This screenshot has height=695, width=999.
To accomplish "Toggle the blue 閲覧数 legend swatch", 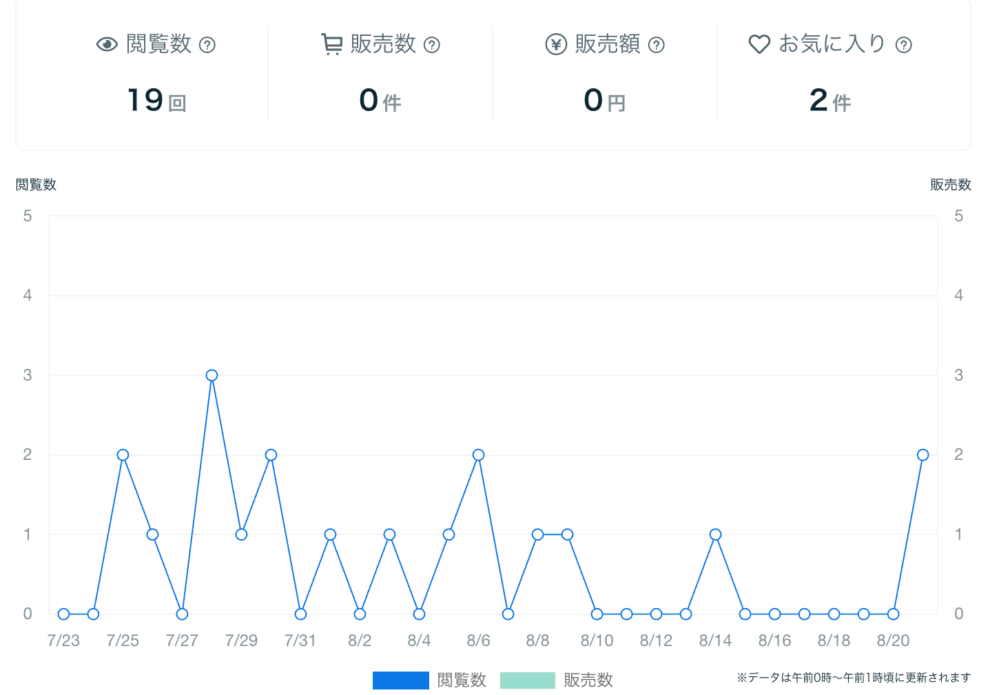I will 401,681.
